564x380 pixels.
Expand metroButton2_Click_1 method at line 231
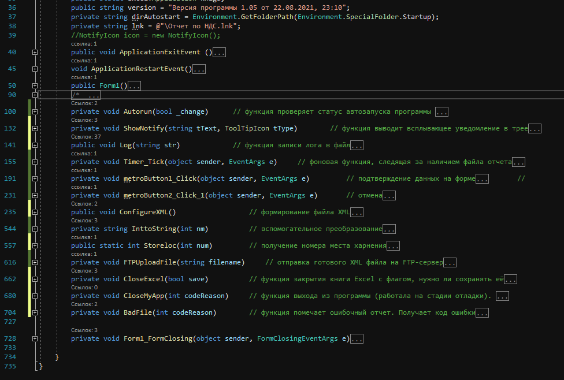[x=35, y=196]
